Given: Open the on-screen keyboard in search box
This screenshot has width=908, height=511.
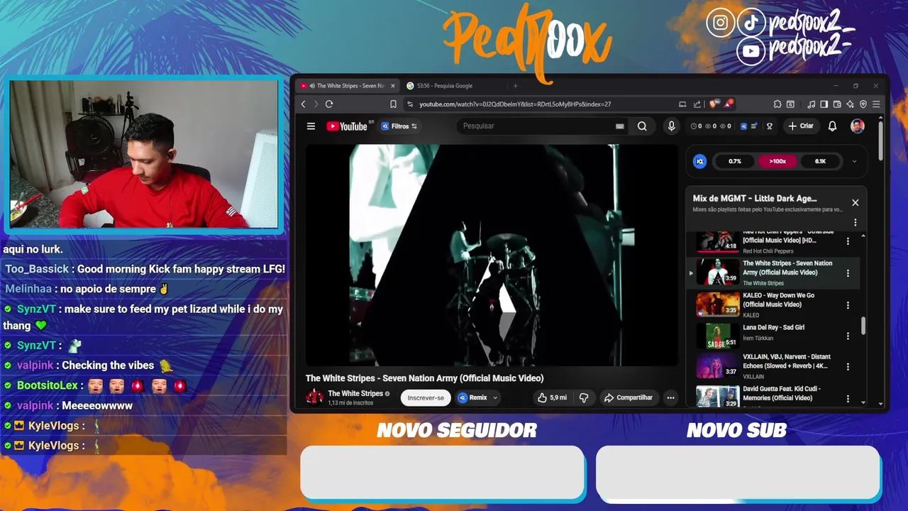Looking at the screenshot, I should (x=620, y=126).
